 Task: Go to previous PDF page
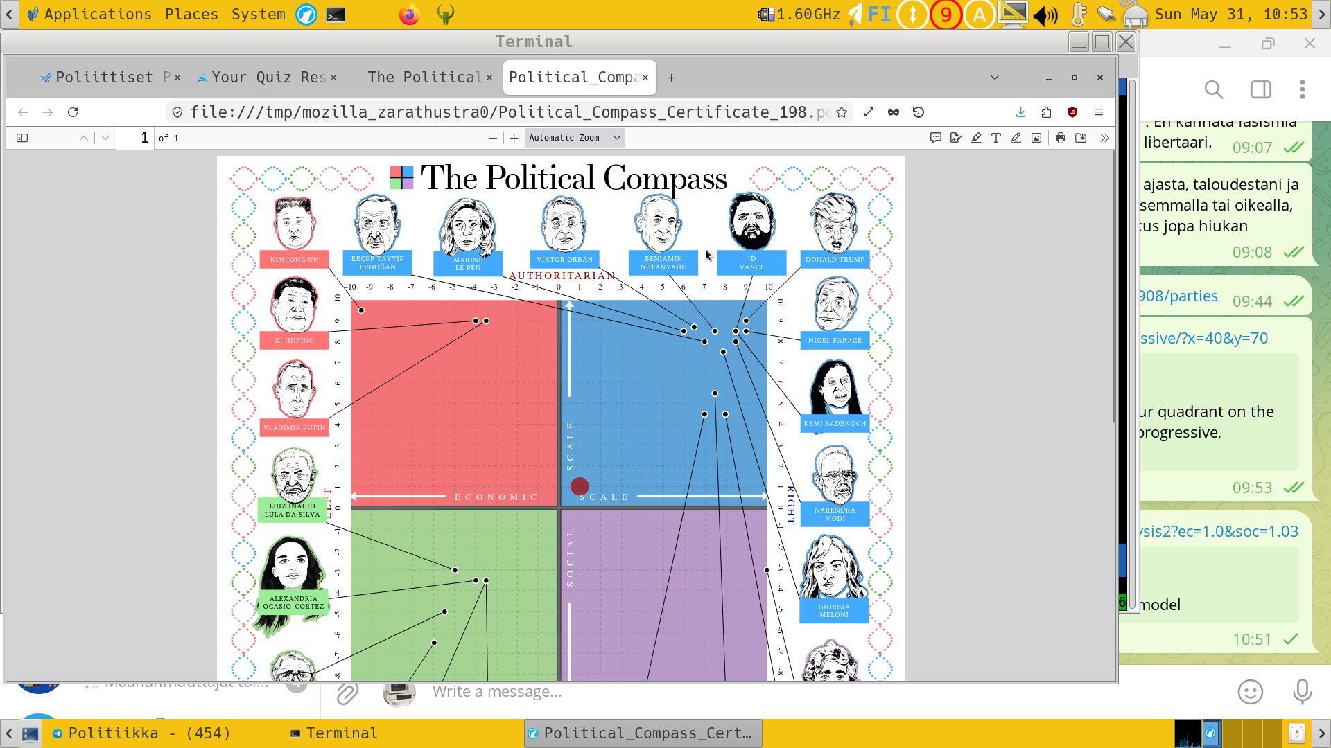coord(84,138)
